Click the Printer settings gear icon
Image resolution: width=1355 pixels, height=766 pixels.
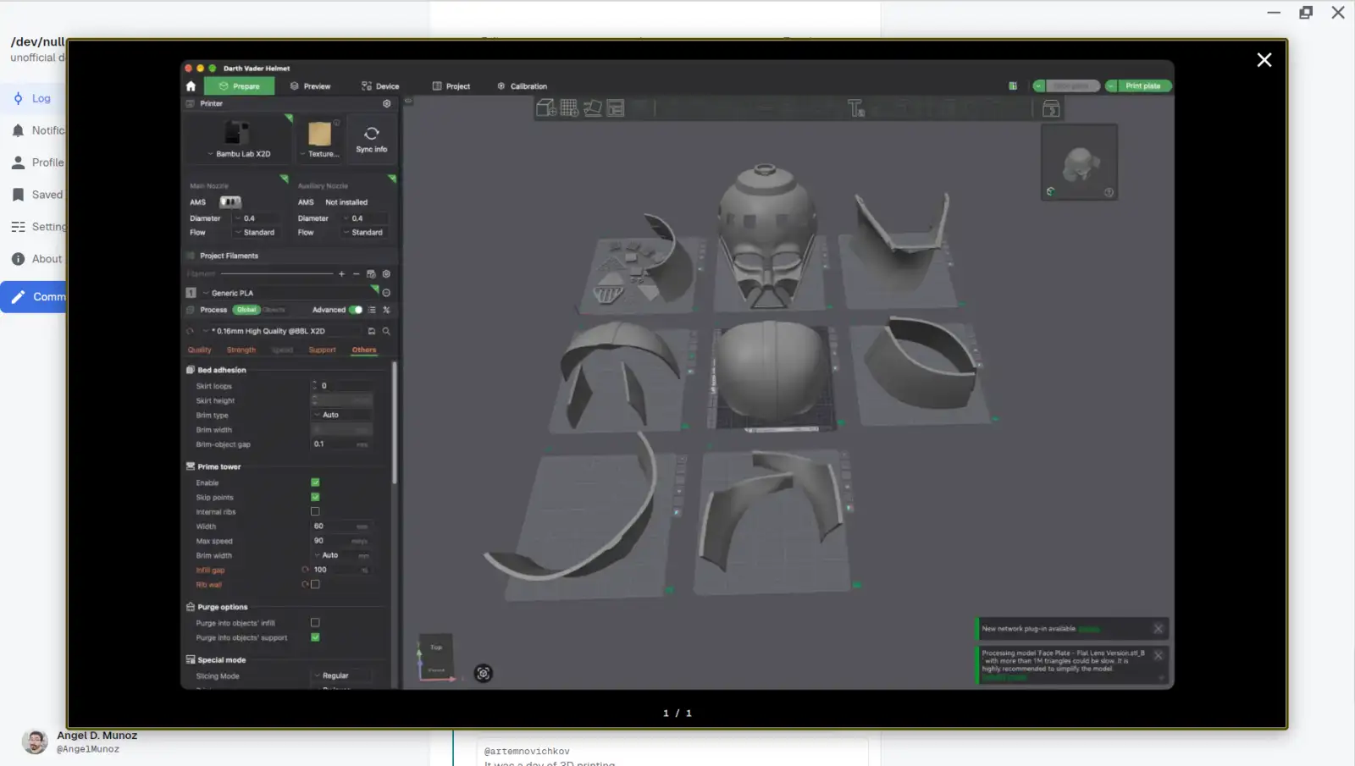pos(387,103)
